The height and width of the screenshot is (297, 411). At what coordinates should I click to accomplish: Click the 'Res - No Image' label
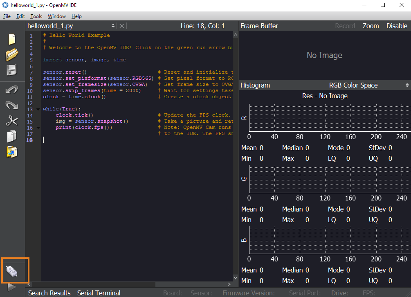[x=325, y=96]
